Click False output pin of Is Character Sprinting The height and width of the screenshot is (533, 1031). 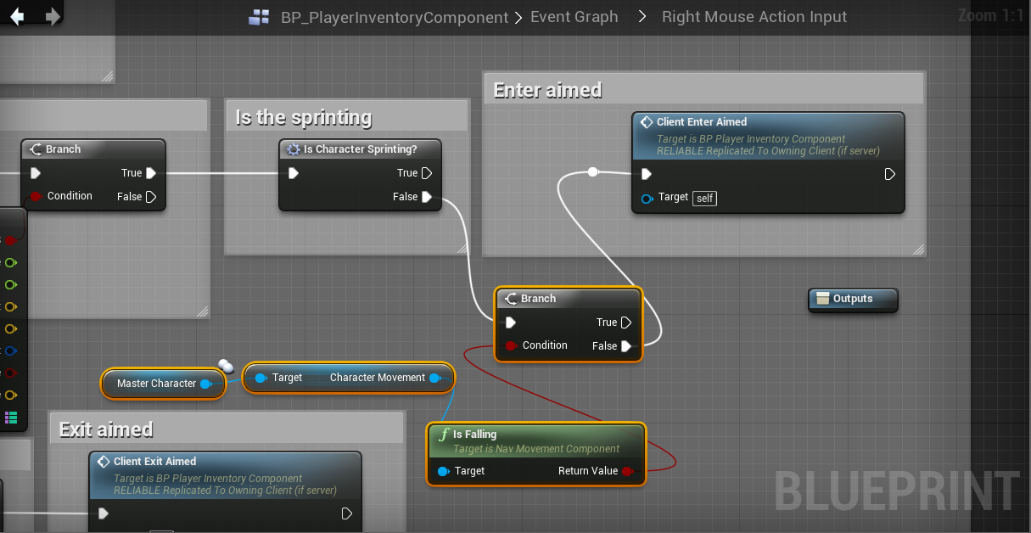(427, 197)
